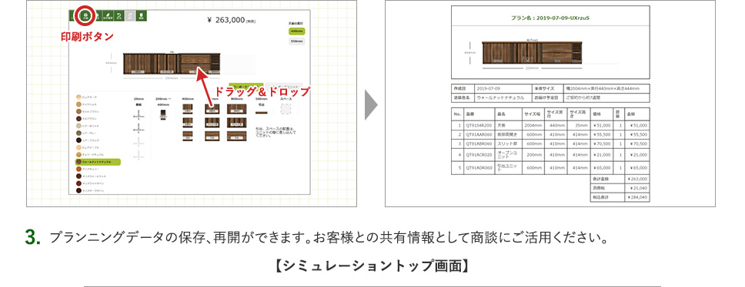
Task: Click the last green toolbar icon
Action: [141, 15]
